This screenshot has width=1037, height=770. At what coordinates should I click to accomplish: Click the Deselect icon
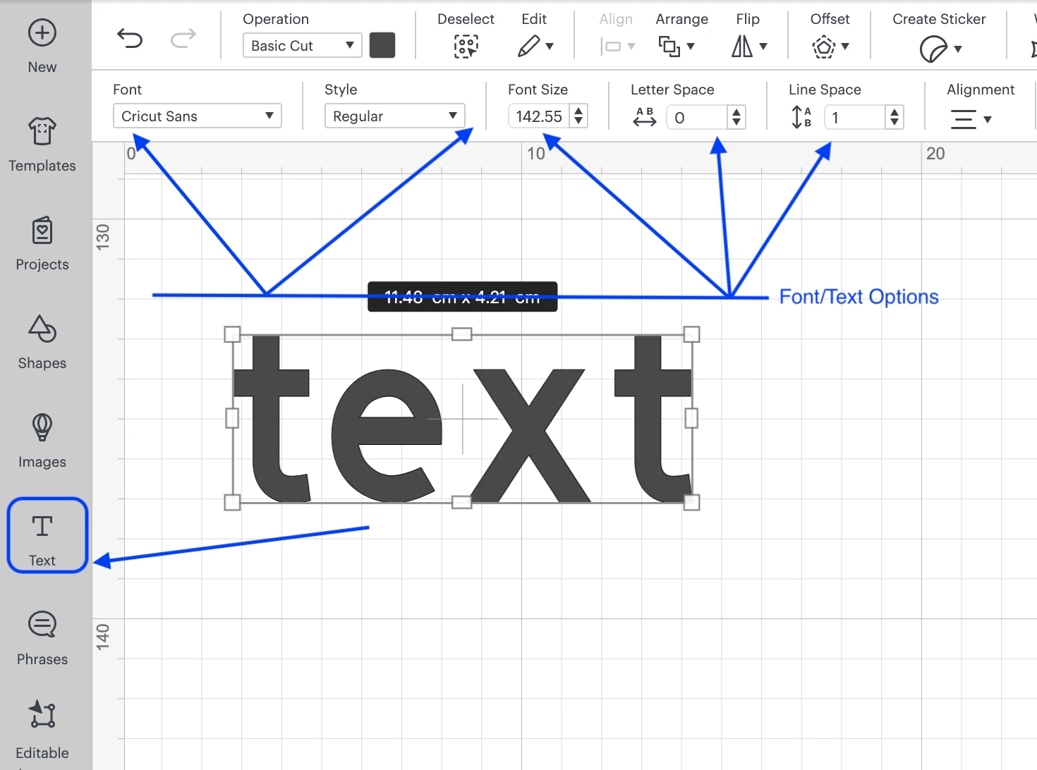[466, 47]
